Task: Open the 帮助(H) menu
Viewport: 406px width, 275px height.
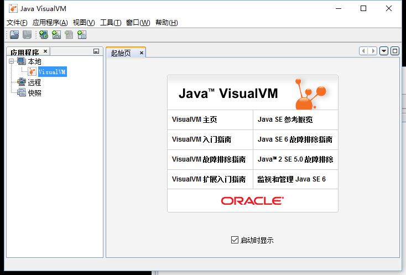Action: (166, 23)
